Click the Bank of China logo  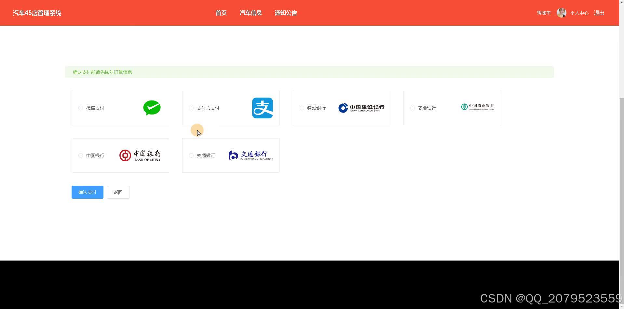tap(140, 155)
